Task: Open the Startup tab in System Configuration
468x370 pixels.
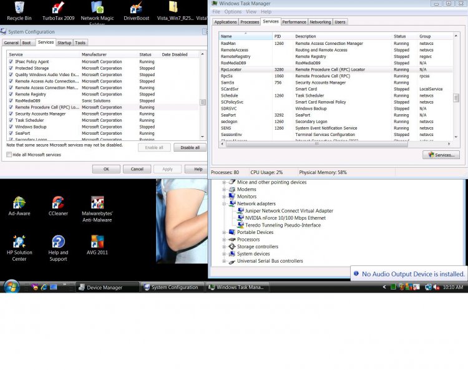Action: point(64,42)
